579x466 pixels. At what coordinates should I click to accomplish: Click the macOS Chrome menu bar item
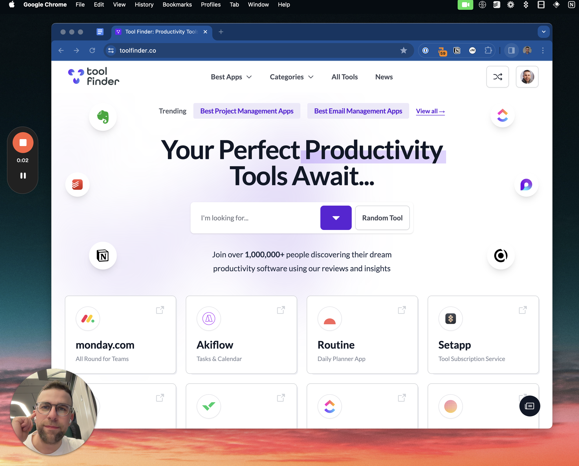pos(44,5)
